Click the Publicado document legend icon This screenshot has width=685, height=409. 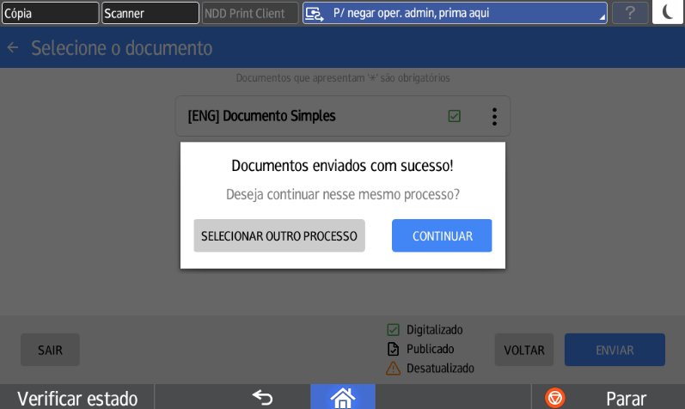(393, 349)
